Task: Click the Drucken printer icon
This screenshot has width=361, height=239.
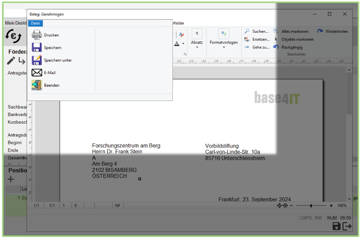Action: click(x=37, y=35)
